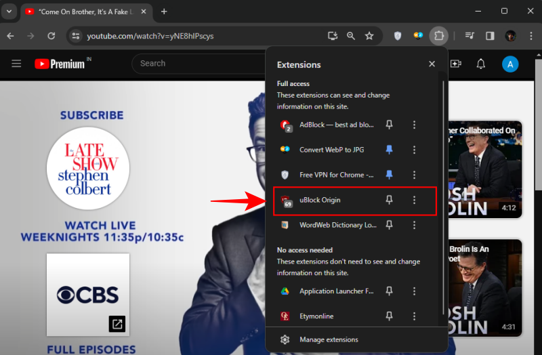Open the Free VPN shield toolbar extension
The image size is (542, 355).
pyautogui.click(x=398, y=36)
